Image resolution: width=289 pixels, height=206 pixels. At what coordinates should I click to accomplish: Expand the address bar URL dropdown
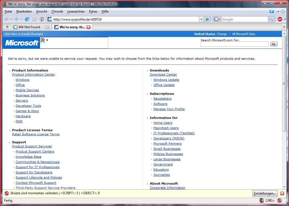coord(201,19)
